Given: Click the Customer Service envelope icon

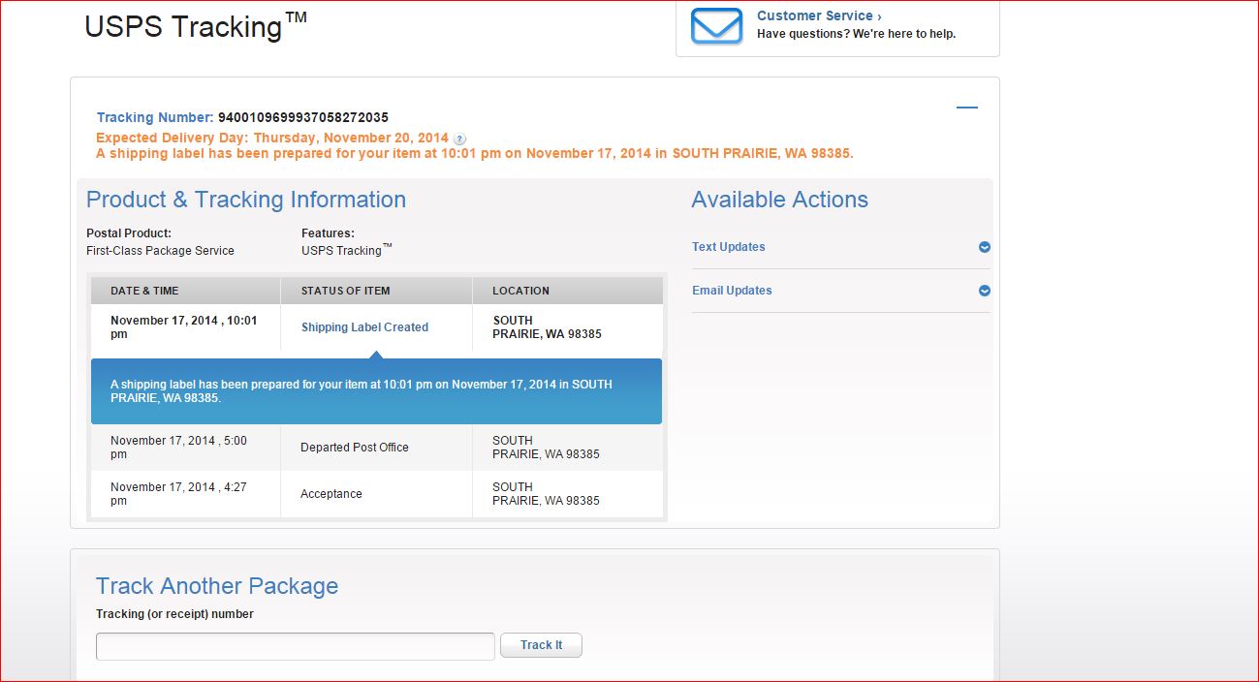Looking at the screenshot, I should [716, 25].
